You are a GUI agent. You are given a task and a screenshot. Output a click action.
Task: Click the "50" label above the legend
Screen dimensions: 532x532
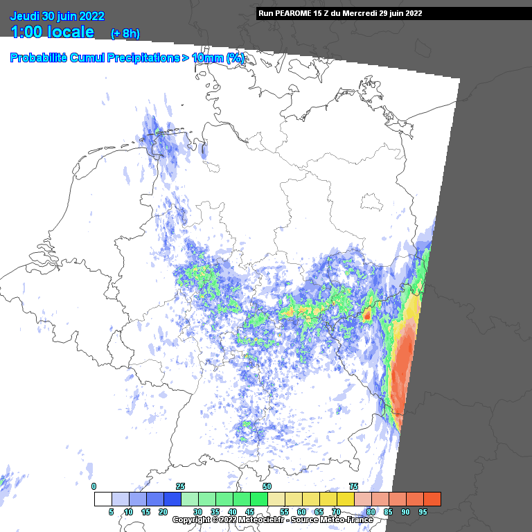[x=267, y=486]
